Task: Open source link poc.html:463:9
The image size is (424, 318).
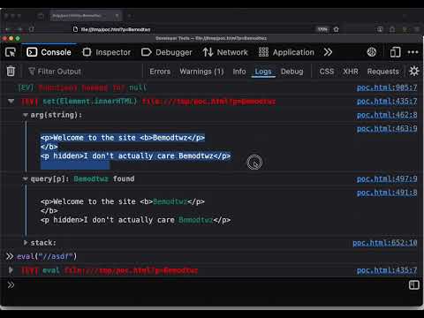Action: pyautogui.click(x=387, y=128)
